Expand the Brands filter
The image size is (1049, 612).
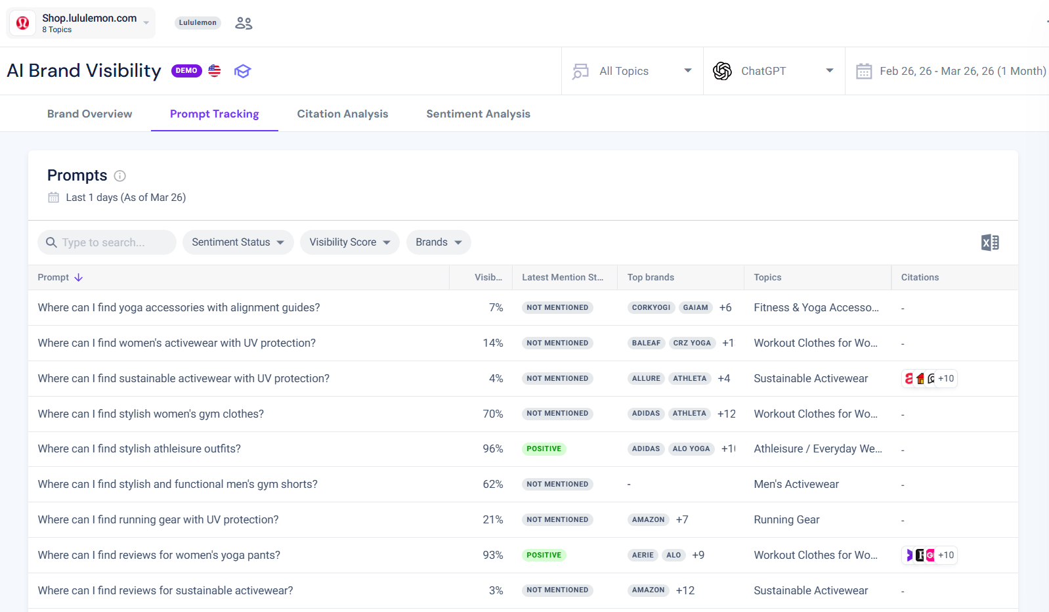[439, 242]
